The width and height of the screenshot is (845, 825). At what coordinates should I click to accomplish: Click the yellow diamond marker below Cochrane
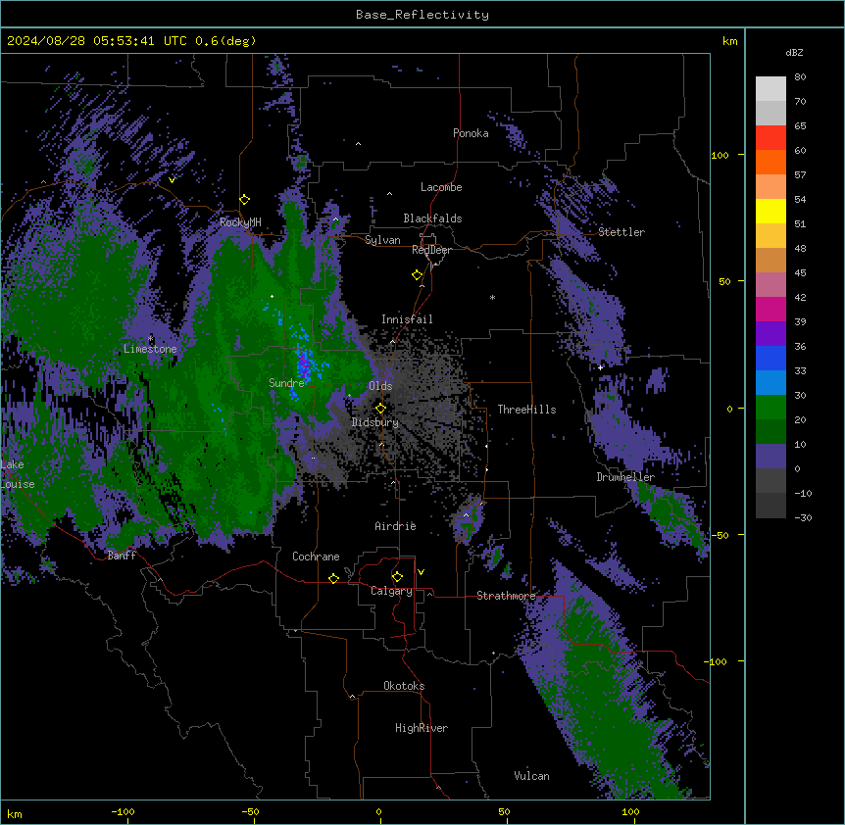point(333,578)
